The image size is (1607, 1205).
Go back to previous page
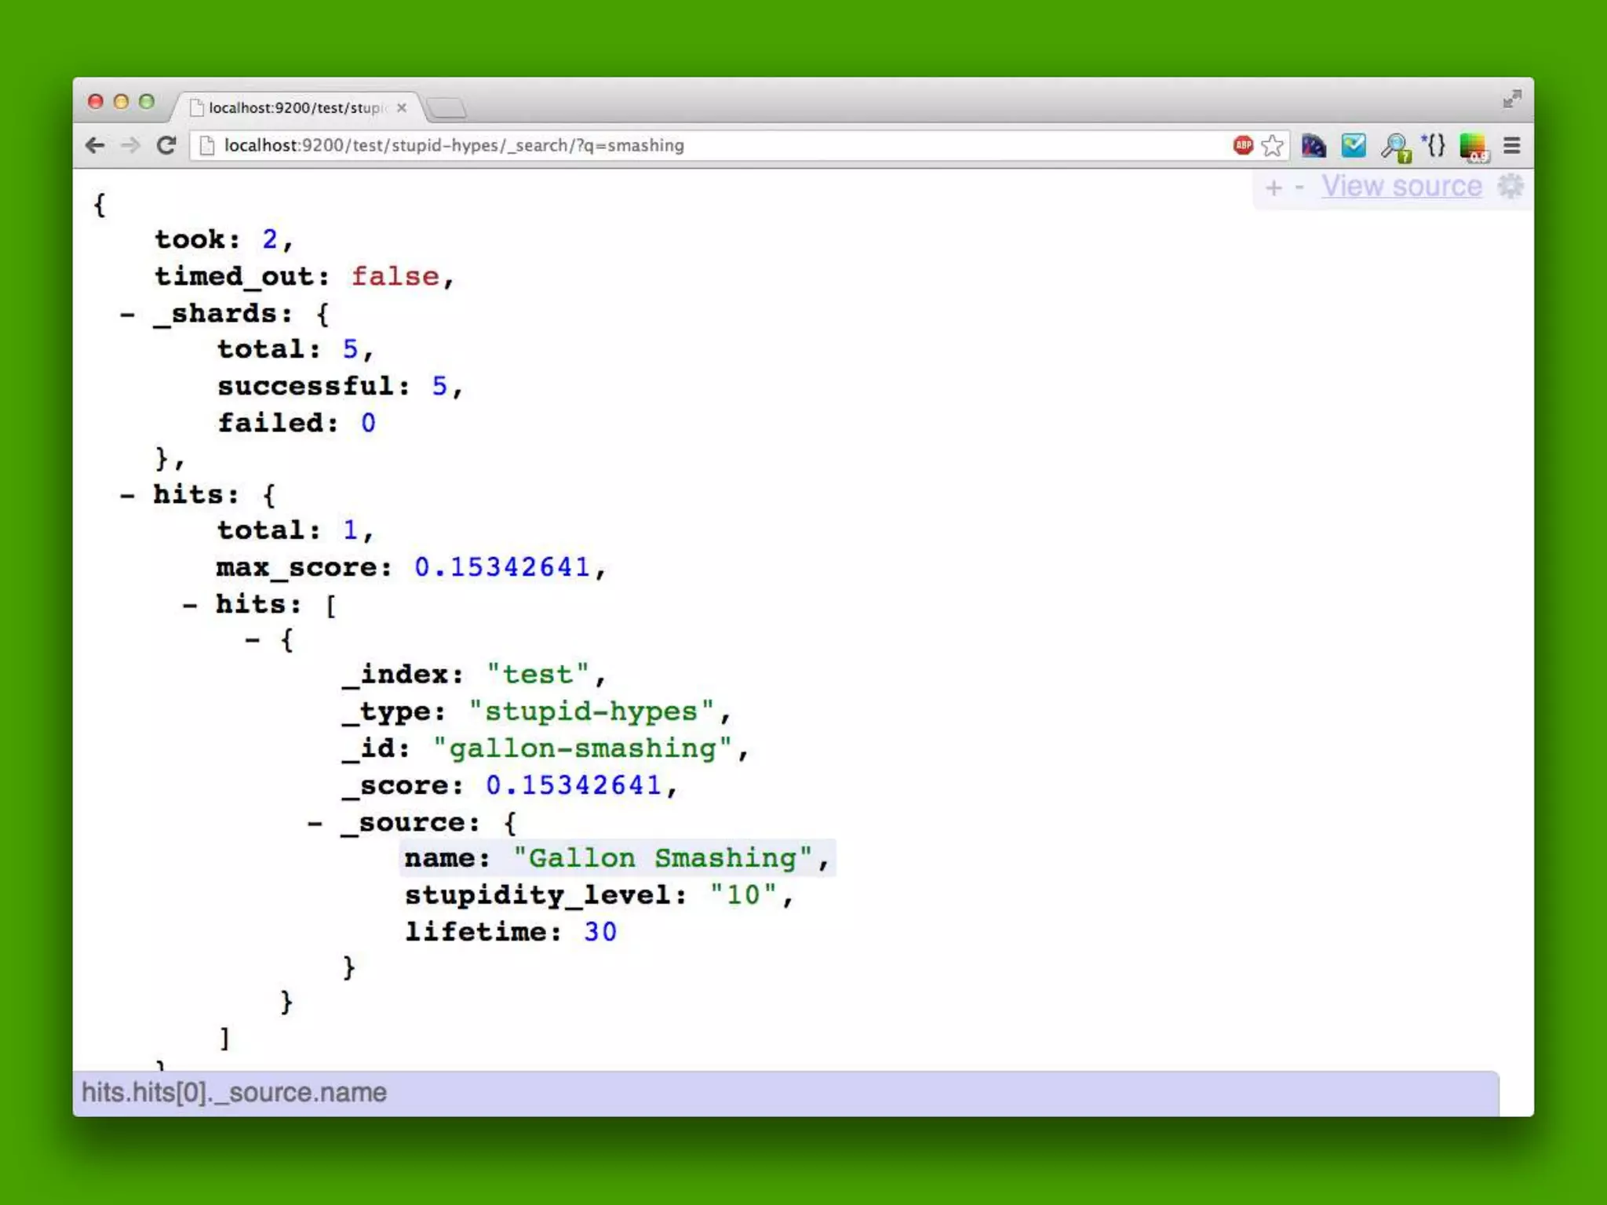95,146
